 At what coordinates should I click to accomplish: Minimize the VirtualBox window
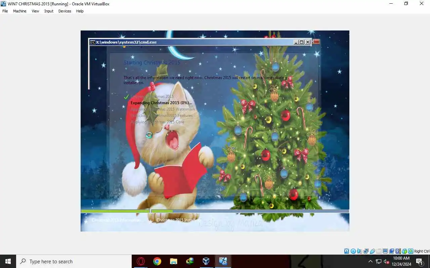(x=391, y=4)
